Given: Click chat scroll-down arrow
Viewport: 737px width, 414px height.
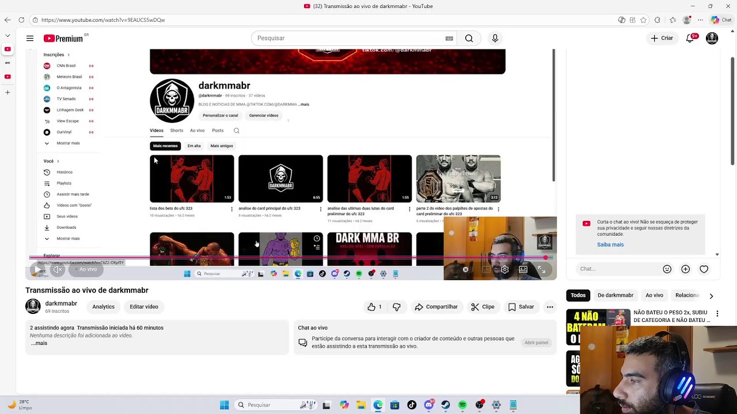Looking at the screenshot, I should click(717, 254).
